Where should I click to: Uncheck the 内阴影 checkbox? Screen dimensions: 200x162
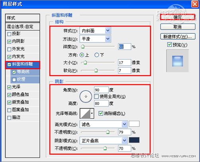[9, 42]
